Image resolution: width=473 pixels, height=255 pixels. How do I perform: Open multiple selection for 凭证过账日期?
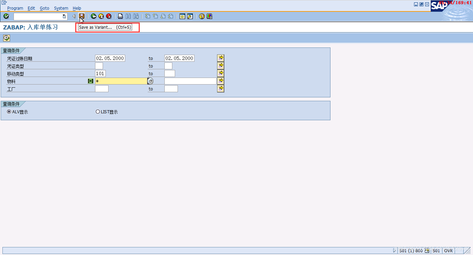point(221,58)
